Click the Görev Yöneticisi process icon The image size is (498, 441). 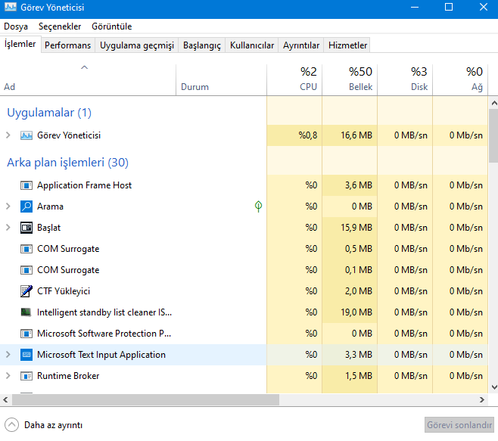(x=26, y=135)
